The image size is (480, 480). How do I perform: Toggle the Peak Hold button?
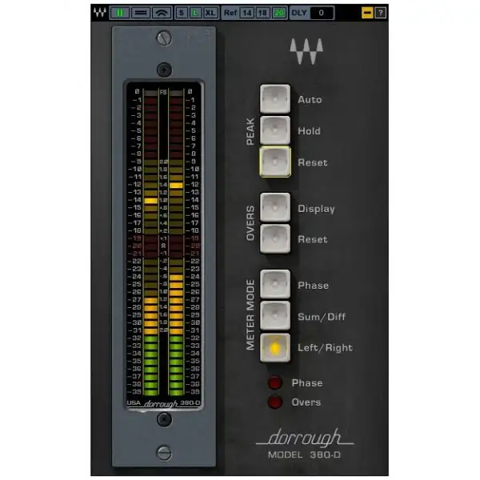click(x=275, y=130)
